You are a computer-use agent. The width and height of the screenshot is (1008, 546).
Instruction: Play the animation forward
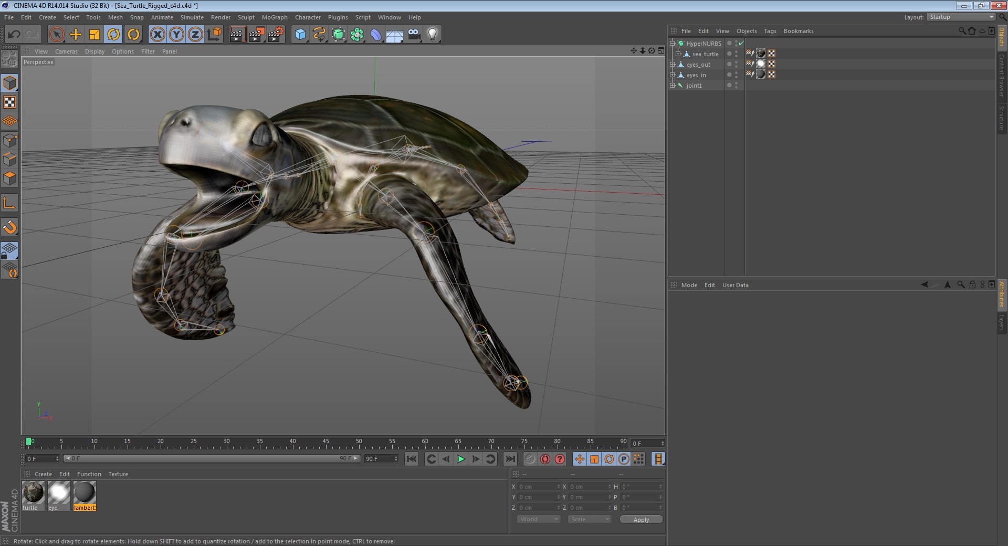coord(460,459)
